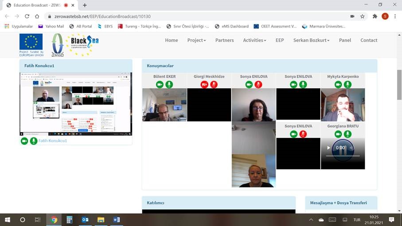Screen dimensions: 402x226
Task: Go to the Partners page
Action: [x=224, y=40]
